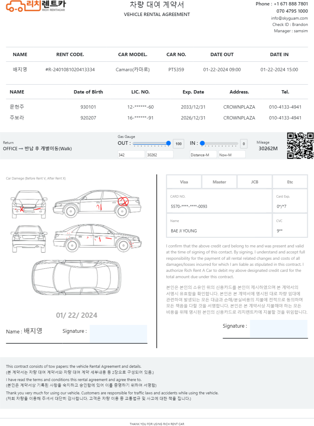Click license number 16-******-91
This screenshot has height=426, width=314.
[x=140, y=118]
